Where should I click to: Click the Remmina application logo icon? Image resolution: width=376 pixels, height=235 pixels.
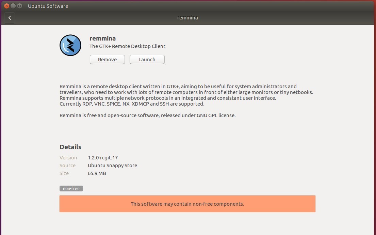pyautogui.click(x=70, y=45)
